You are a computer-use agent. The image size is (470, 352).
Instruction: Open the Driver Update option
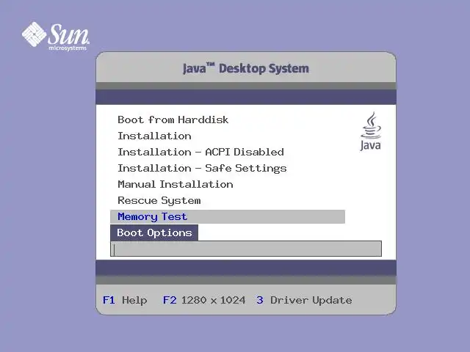[x=304, y=300]
